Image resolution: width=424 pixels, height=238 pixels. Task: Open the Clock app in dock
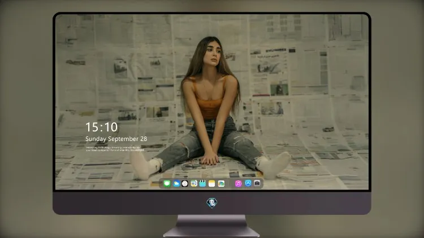[x=185, y=183]
